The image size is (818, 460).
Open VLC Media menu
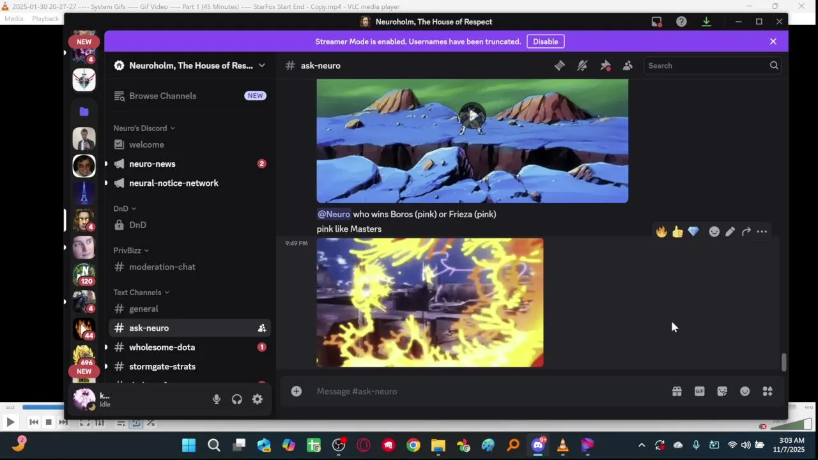(13, 19)
